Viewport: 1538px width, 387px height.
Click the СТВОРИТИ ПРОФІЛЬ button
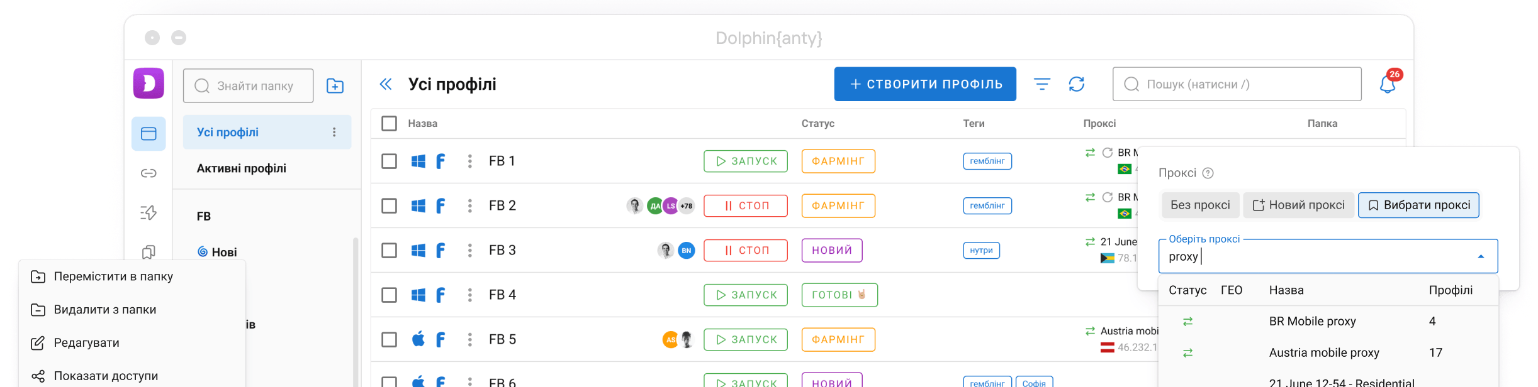point(925,84)
